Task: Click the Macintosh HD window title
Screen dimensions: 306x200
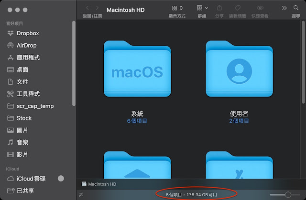Action: (x=126, y=10)
